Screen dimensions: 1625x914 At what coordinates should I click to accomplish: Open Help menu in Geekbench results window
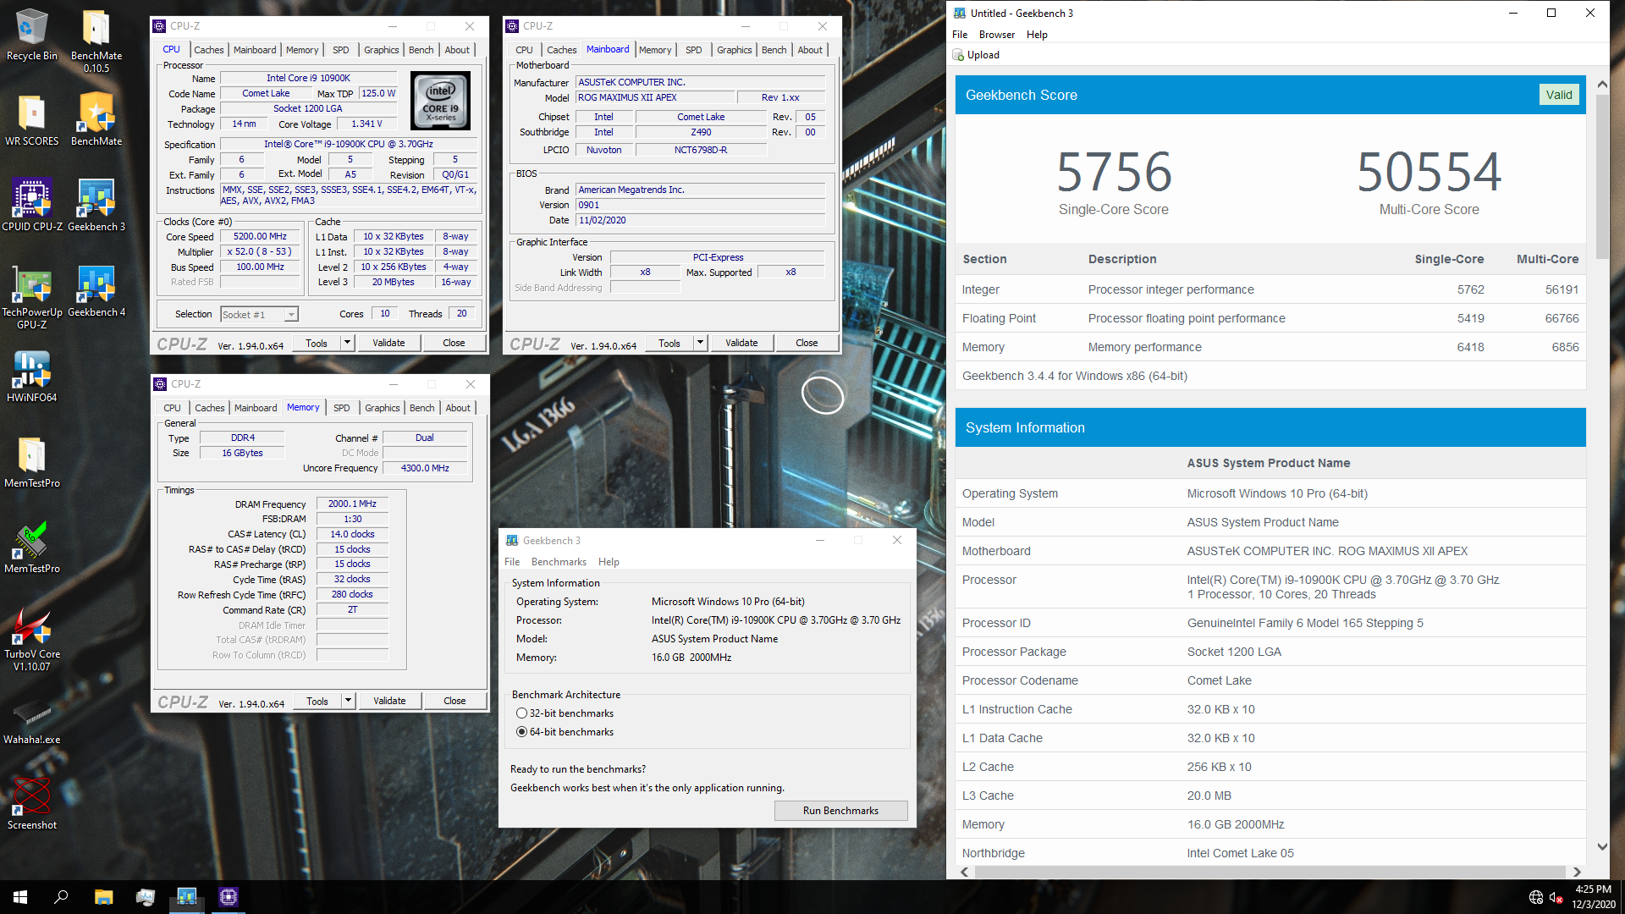point(1037,35)
